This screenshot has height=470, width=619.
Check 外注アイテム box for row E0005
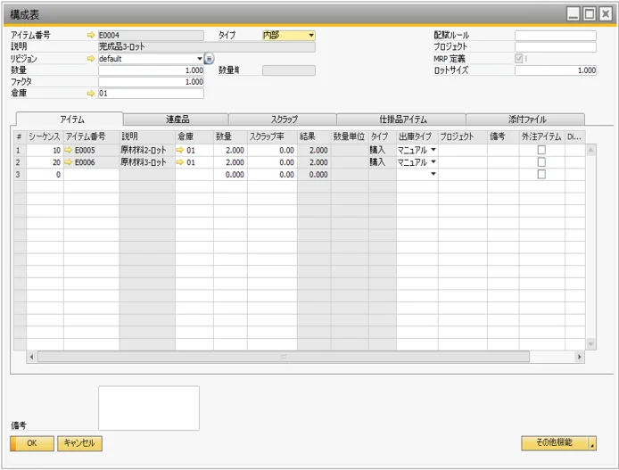click(541, 150)
